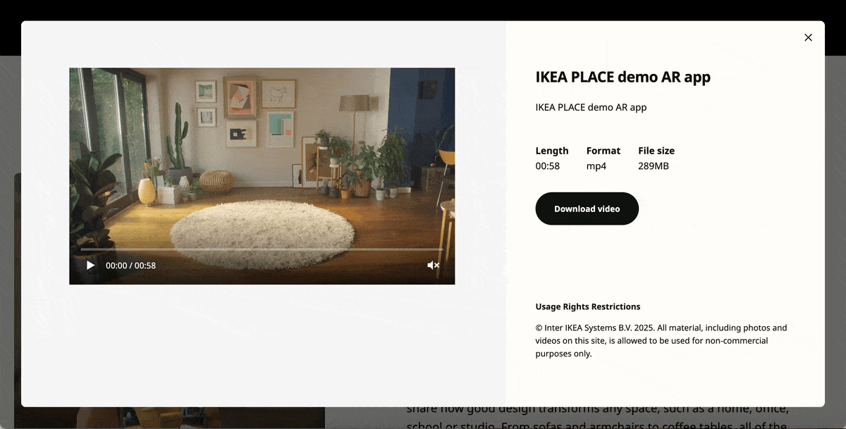Click the Format label
The width and height of the screenshot is (846, 429).
603,151
